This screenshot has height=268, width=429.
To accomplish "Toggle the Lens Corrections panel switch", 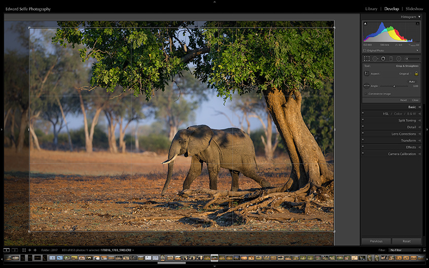I will pyautogui.click(x=363, y=133).
